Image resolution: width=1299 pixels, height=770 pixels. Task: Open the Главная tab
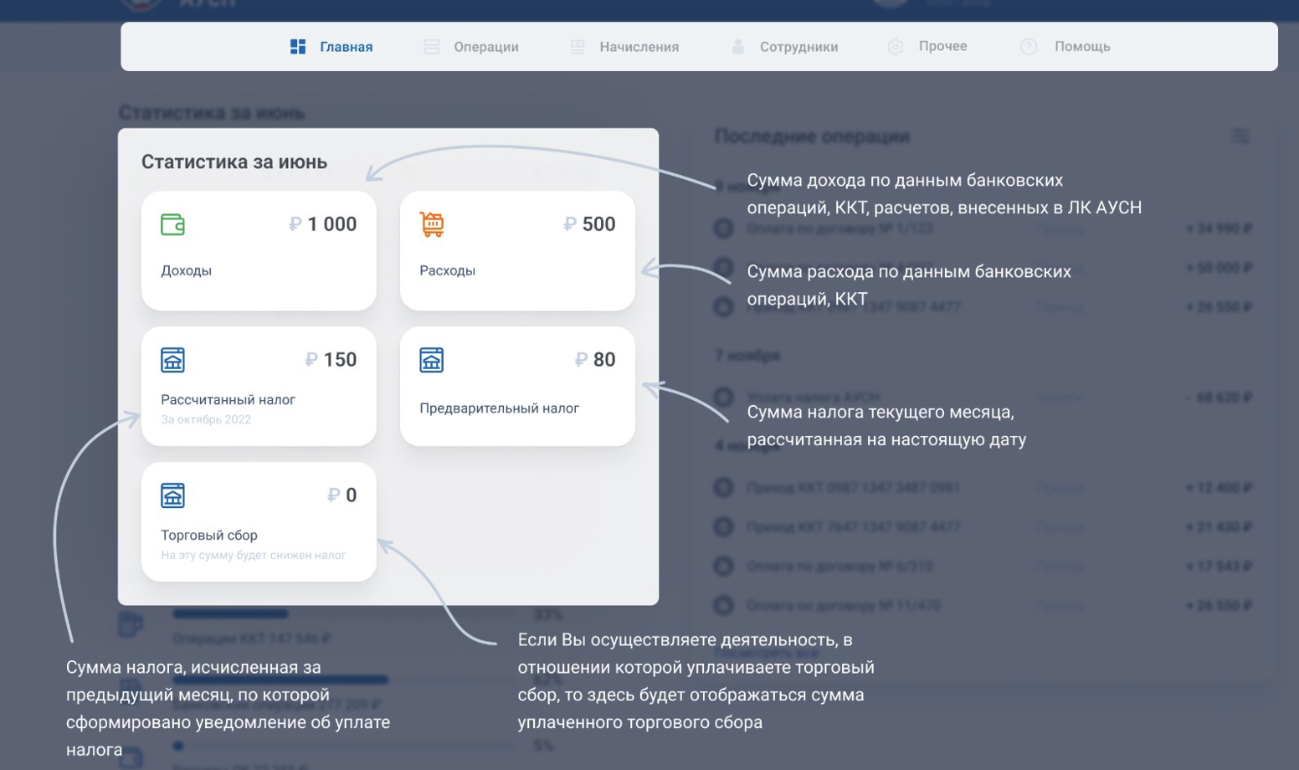(x=331, y=47)
